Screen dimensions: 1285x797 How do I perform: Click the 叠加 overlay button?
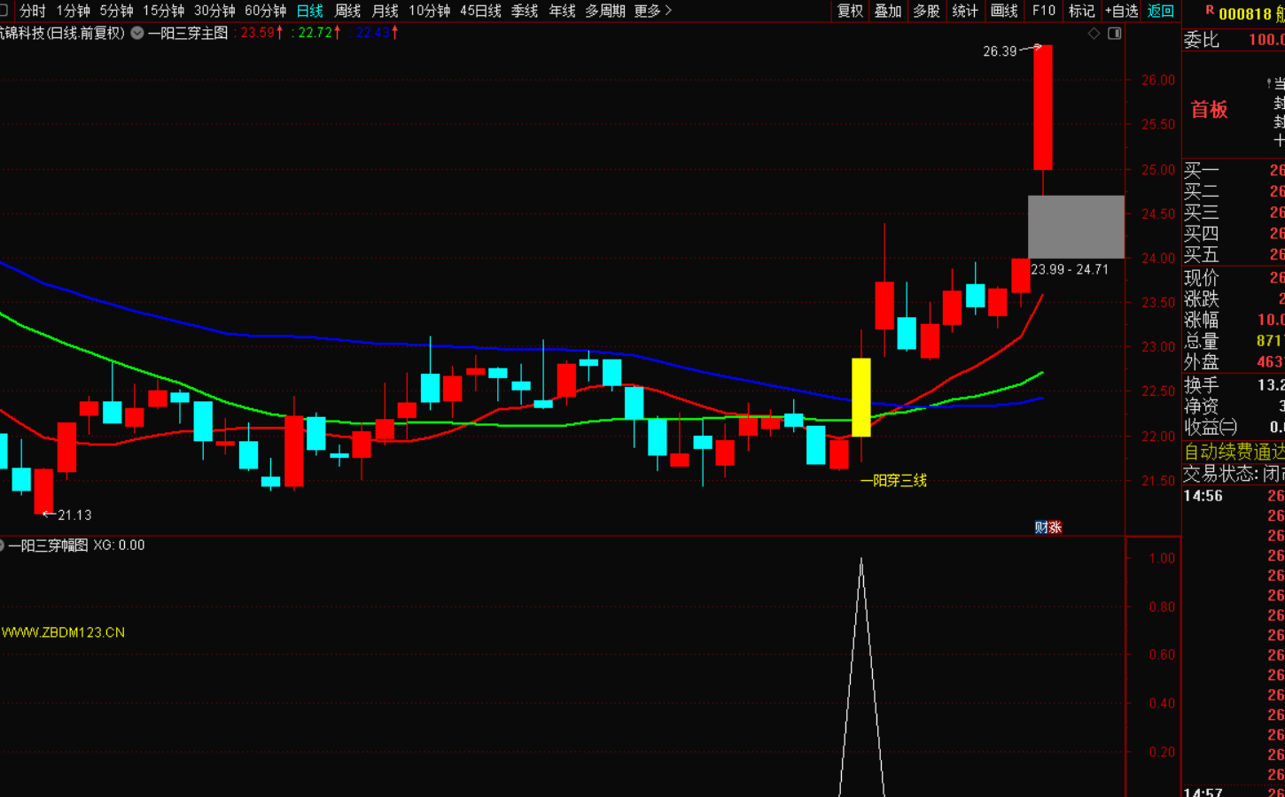pos(888,11)
